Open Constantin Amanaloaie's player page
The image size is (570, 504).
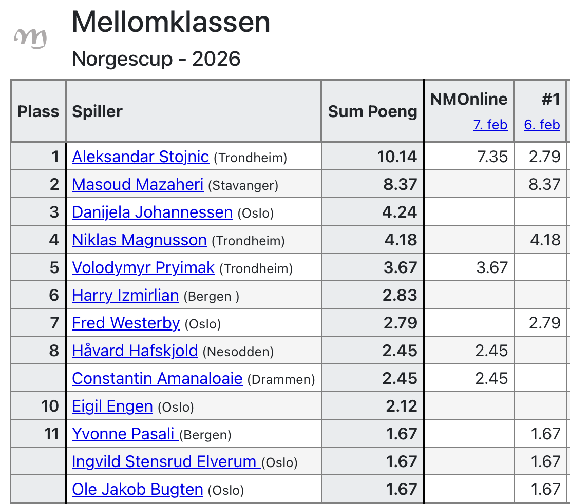(x=157, y=378)
